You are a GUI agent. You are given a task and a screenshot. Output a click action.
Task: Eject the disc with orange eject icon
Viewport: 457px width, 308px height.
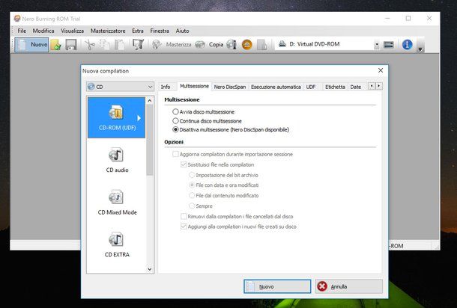pos(247,45)
